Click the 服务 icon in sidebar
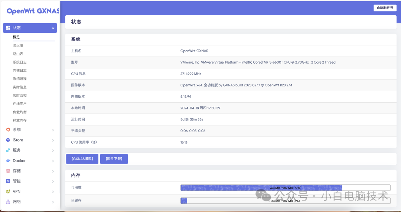401x212 pixels. (8, 150)
